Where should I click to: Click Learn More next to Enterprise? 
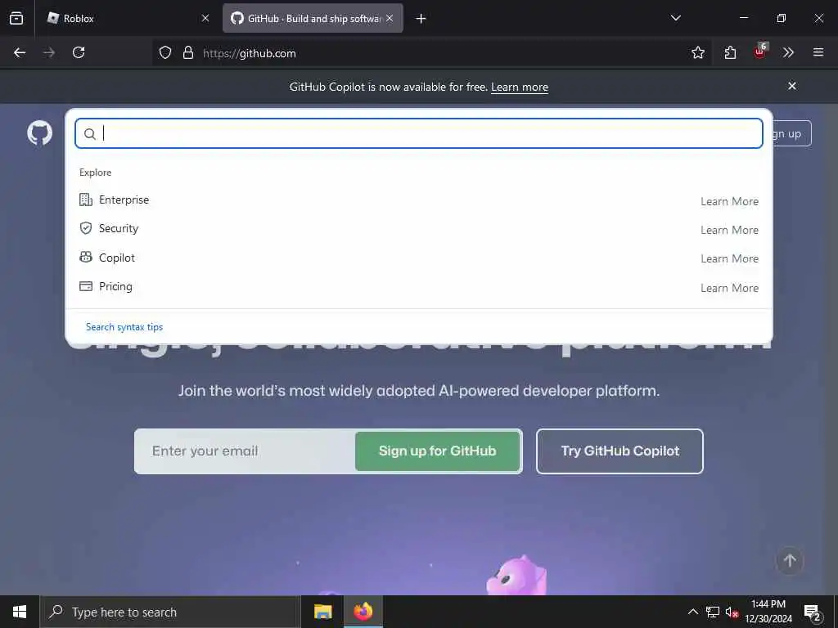pos(729,201)
